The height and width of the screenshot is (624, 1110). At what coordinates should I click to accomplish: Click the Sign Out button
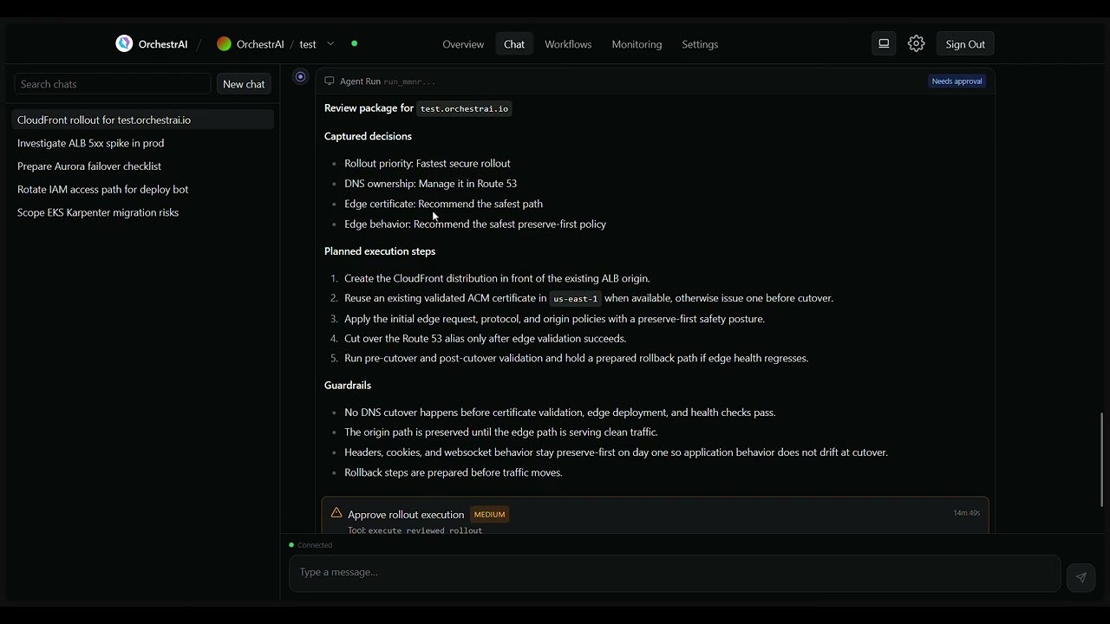(x=965, y=44)
